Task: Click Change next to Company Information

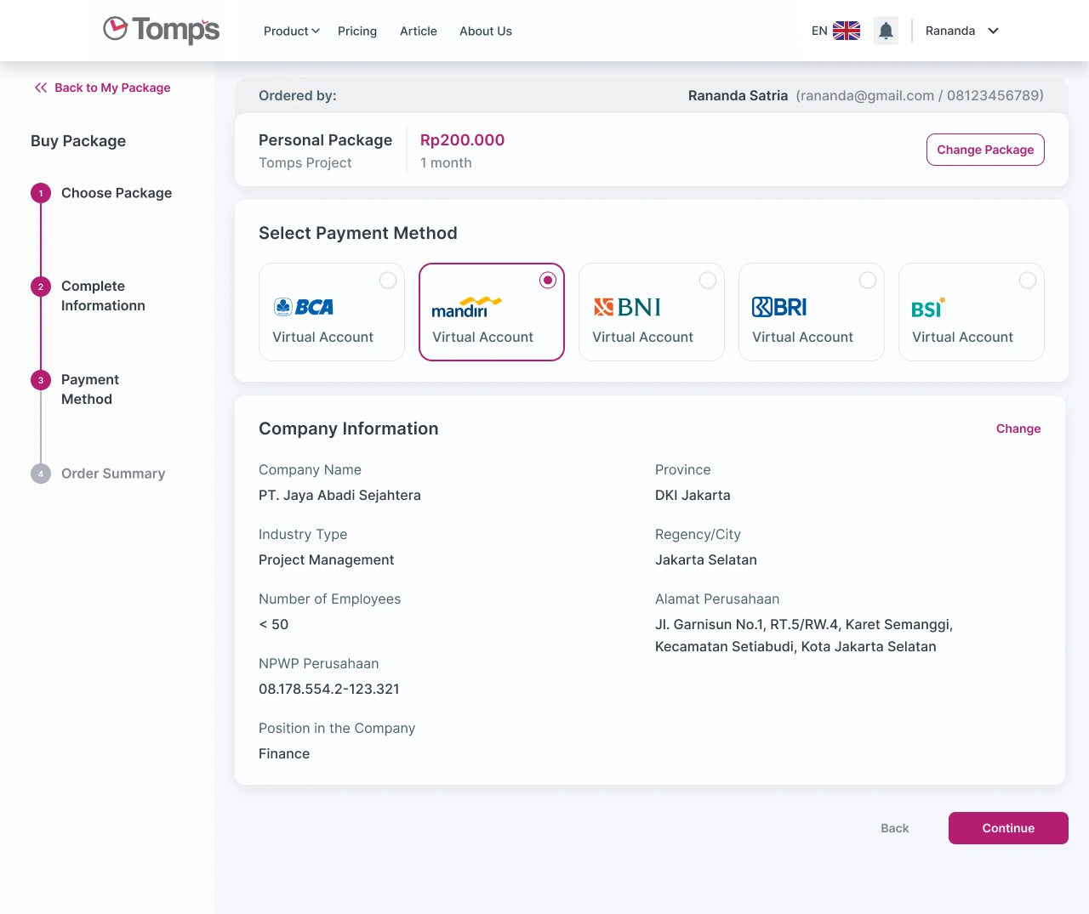Action: [x=1018, y=429]
